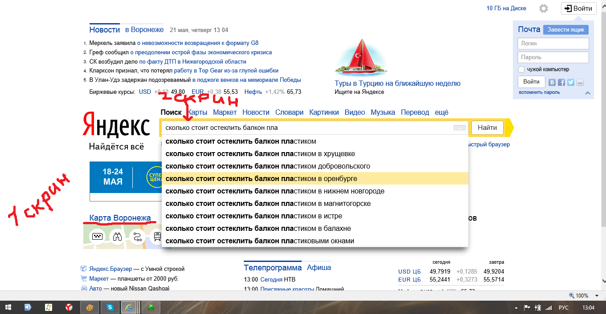Select the suggestion ending with в балахне
The height and width of the screenshot is (314, 606).
[x=315, y=229]
